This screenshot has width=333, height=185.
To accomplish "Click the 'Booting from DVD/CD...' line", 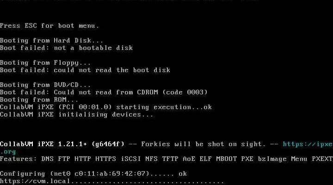I will coord(45,85).
